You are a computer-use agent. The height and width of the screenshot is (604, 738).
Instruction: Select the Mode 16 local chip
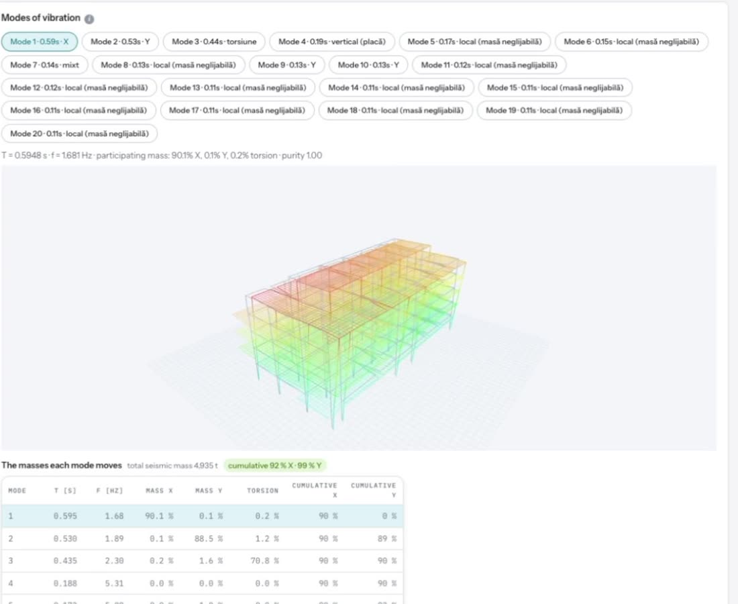point(78,110)
